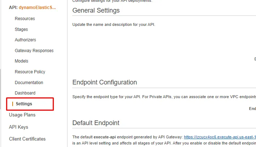The image size is (256, 147).
Task: Select the highlighted Settings item
Action: pyautogui.click(x=24, y=104)
